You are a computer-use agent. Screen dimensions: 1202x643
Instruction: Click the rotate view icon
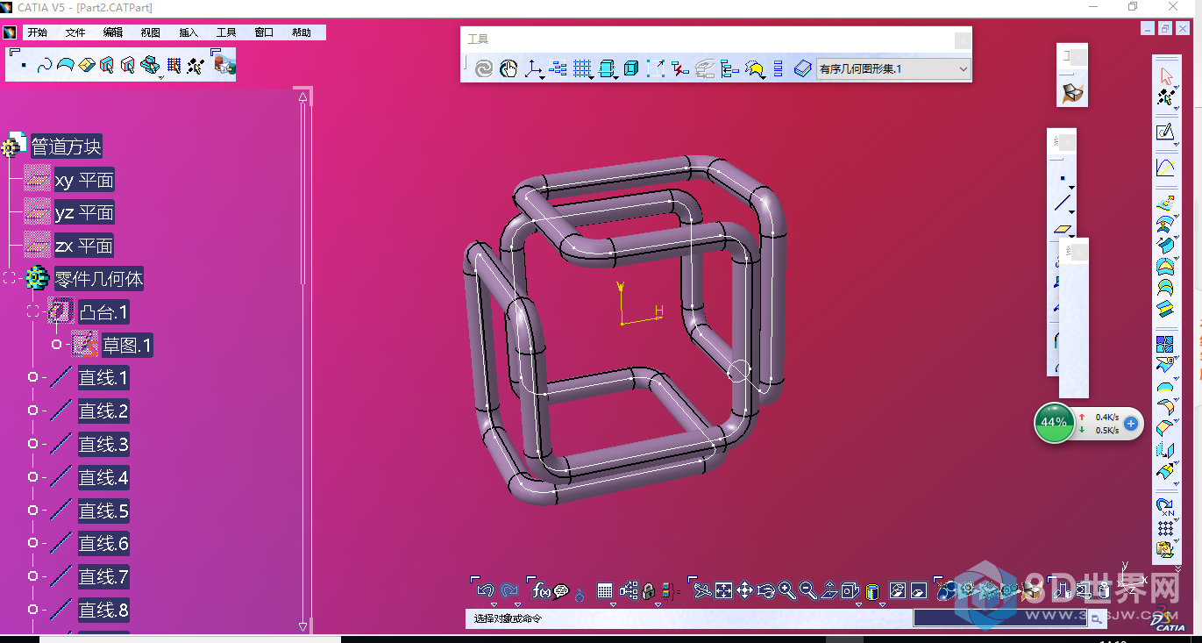pos(766,591)
